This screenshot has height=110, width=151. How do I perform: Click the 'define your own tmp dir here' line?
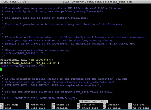pos(58,82)
